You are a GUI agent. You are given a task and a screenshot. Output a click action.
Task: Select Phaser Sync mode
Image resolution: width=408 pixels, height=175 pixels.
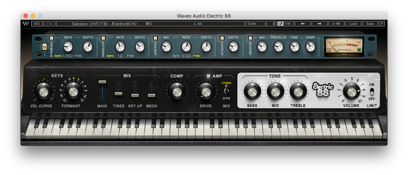point(176,56)
